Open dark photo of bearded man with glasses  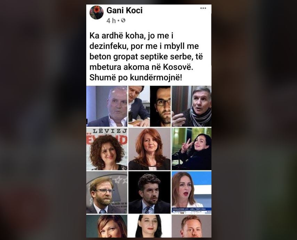click(x=160, y=106)
